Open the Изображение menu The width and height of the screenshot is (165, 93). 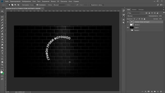click(27, 1)
